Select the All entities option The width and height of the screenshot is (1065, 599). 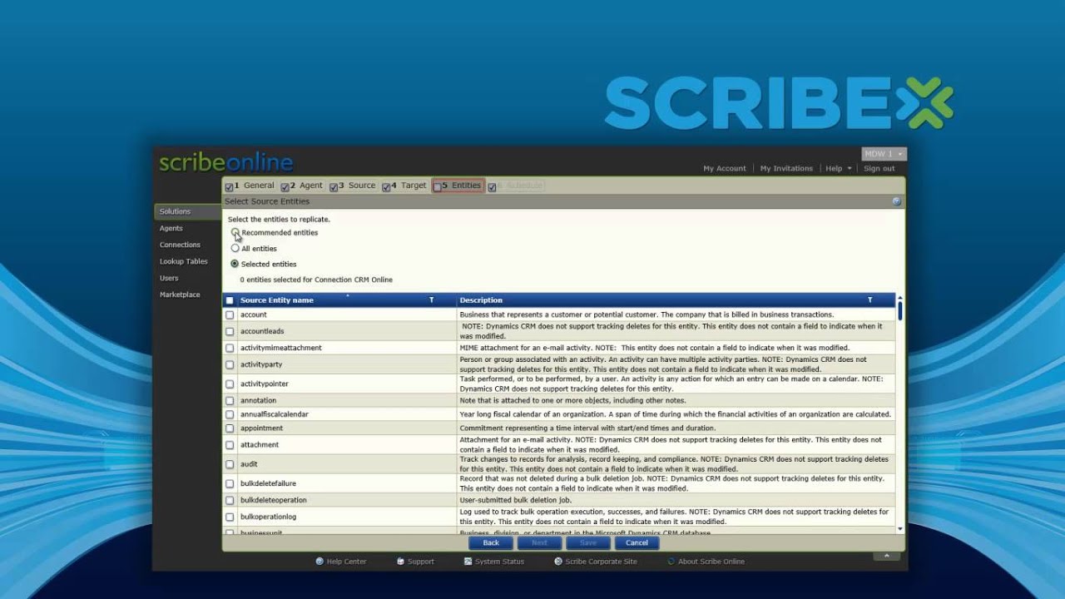point(235,249)
